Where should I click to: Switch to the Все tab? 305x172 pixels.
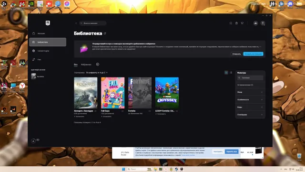pyautogui.click(x=76, y=64)
